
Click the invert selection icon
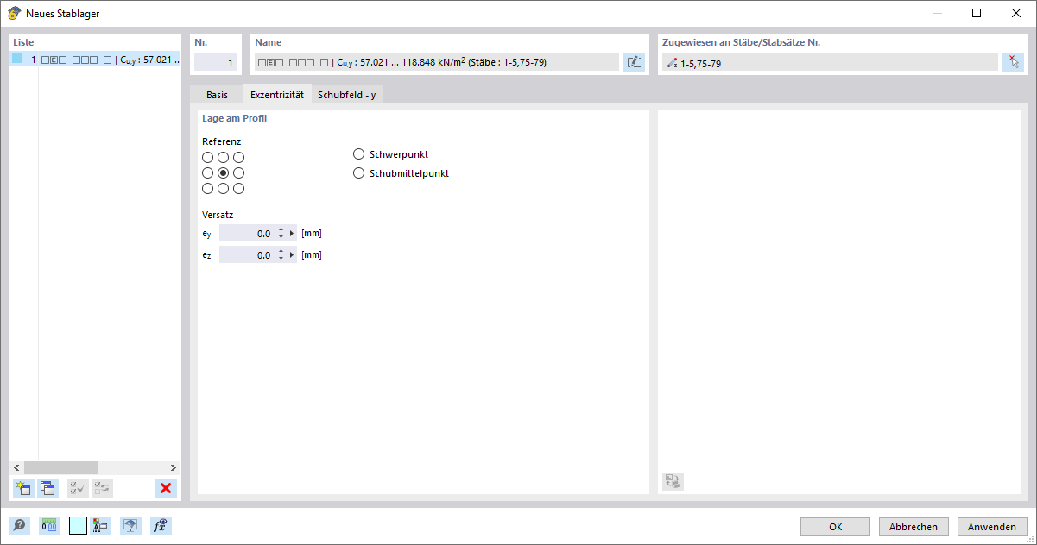(x=102, y=488)
